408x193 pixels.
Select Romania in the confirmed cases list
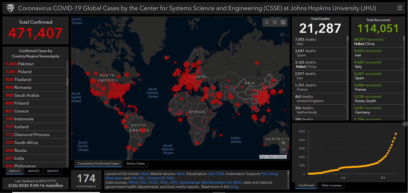click(35, 87)
